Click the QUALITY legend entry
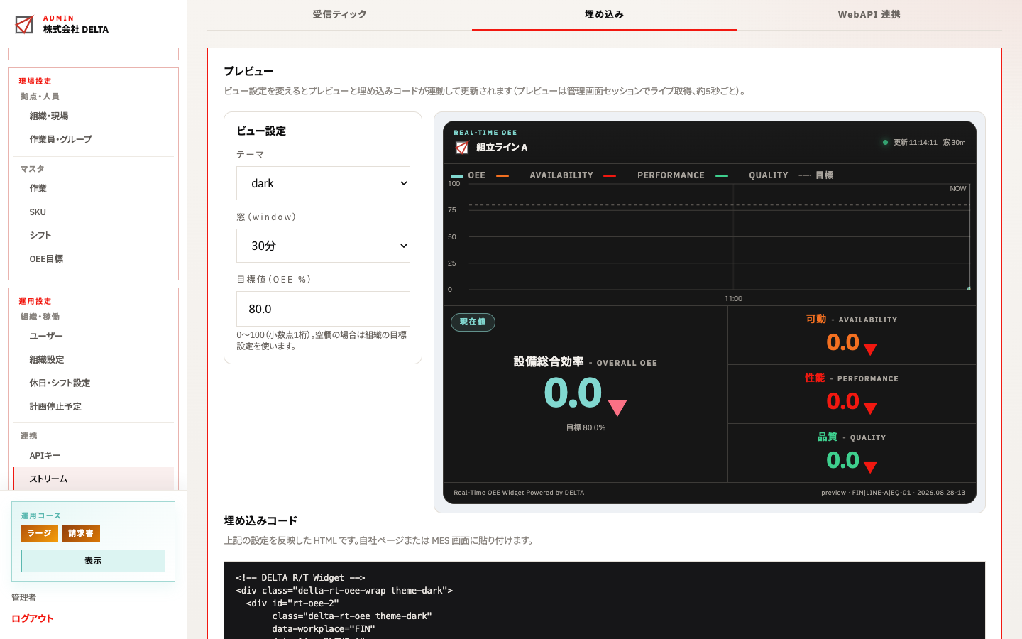1022x639 pixels. 752,175
